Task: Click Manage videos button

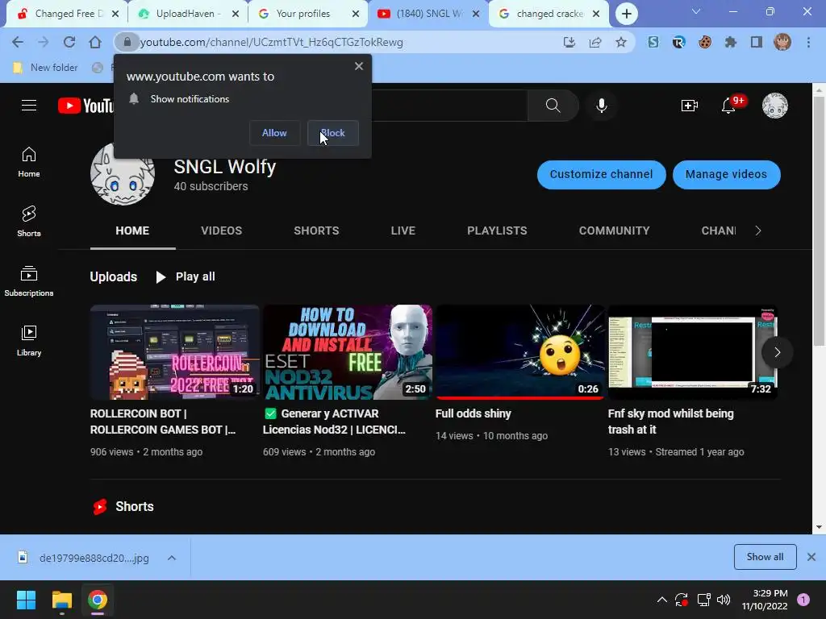Action: pos(726,175)
